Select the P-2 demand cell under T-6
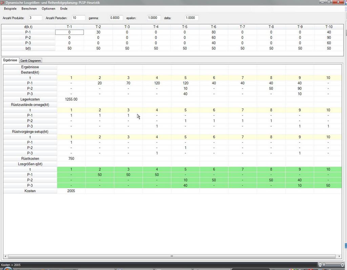The image size is (347, 270). click(x=213, y=38)
